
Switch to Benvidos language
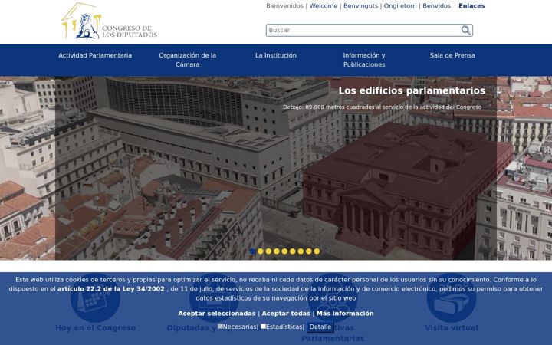[436, 6]
